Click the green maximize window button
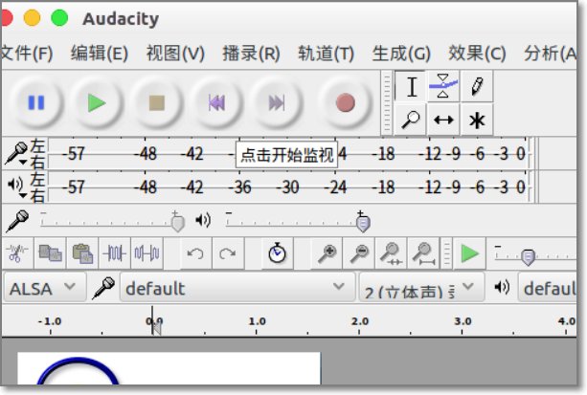This screenshot has width=587, height=395. 59,17
